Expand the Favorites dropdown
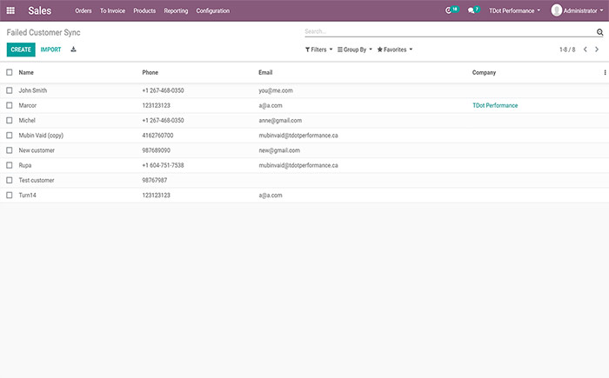The image size is (609, 378). [x=394, y=50]
